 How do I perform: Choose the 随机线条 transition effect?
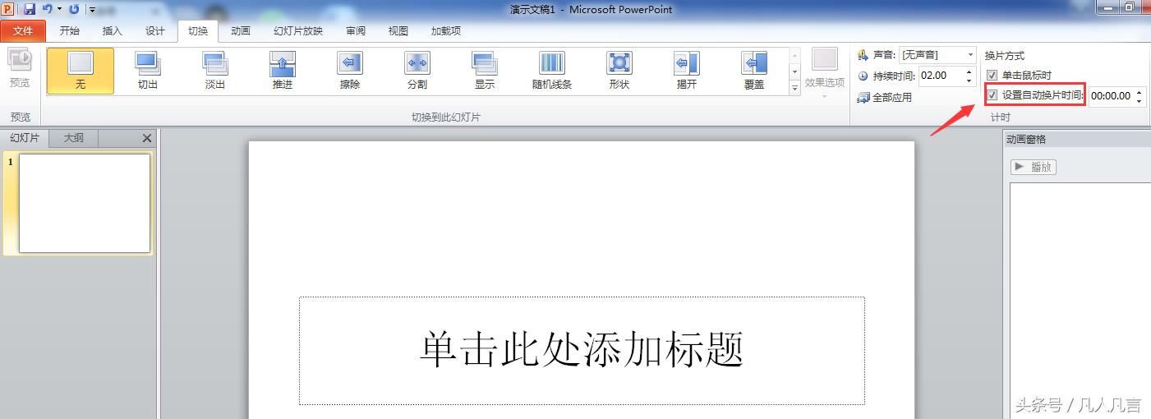pos(552,70)
